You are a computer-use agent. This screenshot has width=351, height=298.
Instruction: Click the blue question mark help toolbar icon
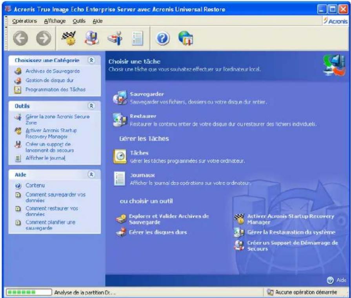point(162,38)
